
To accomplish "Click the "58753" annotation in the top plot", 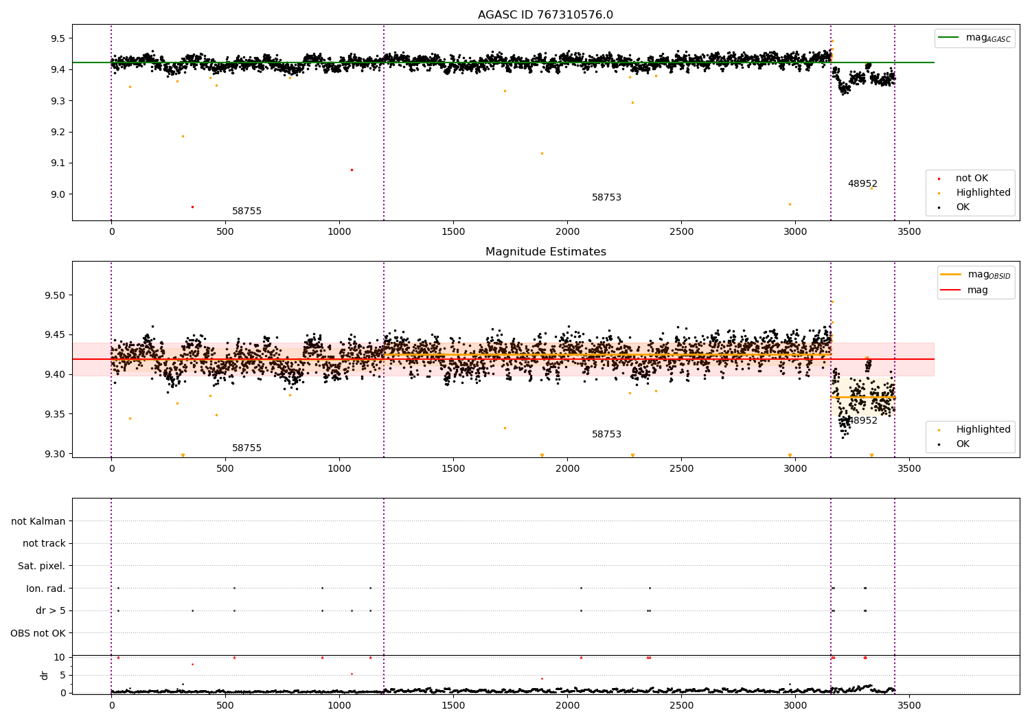I will click(606, 198).
